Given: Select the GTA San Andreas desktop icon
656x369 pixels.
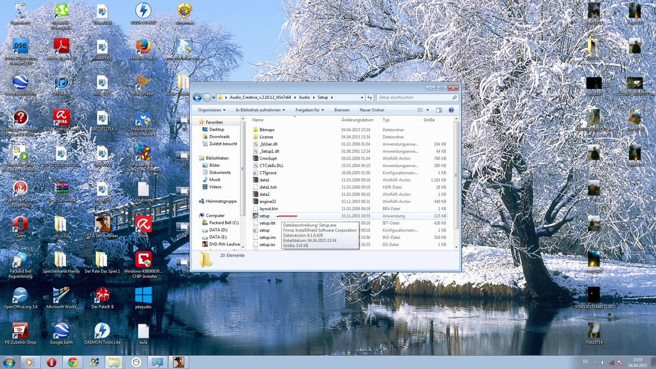Looking at the screenshot, I should click(102, 227).
